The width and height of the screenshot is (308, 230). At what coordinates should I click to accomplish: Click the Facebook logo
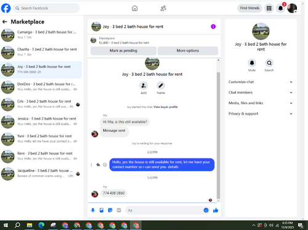[x=6, y=8]
